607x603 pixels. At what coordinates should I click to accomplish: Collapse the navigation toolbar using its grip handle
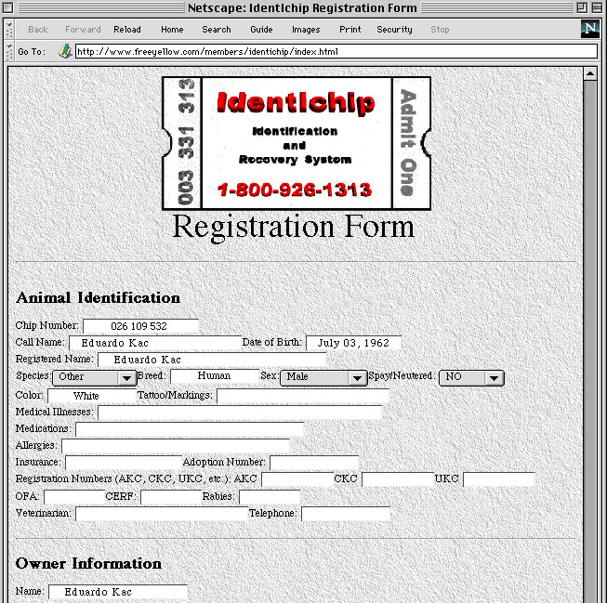pos(9,30)
